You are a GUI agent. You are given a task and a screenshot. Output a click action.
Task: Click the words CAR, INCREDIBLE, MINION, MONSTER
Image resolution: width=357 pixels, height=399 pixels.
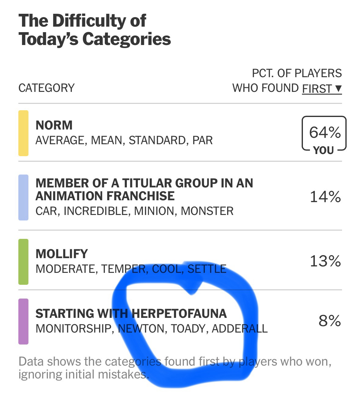coord(134,211)
